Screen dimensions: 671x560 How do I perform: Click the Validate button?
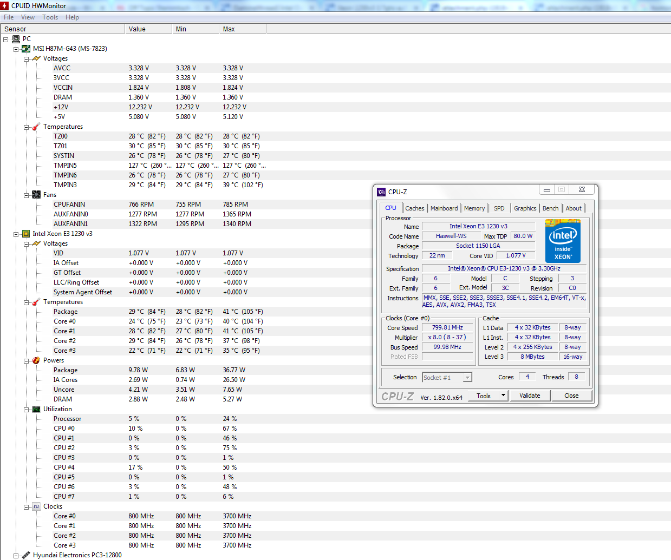pos(530,396)
